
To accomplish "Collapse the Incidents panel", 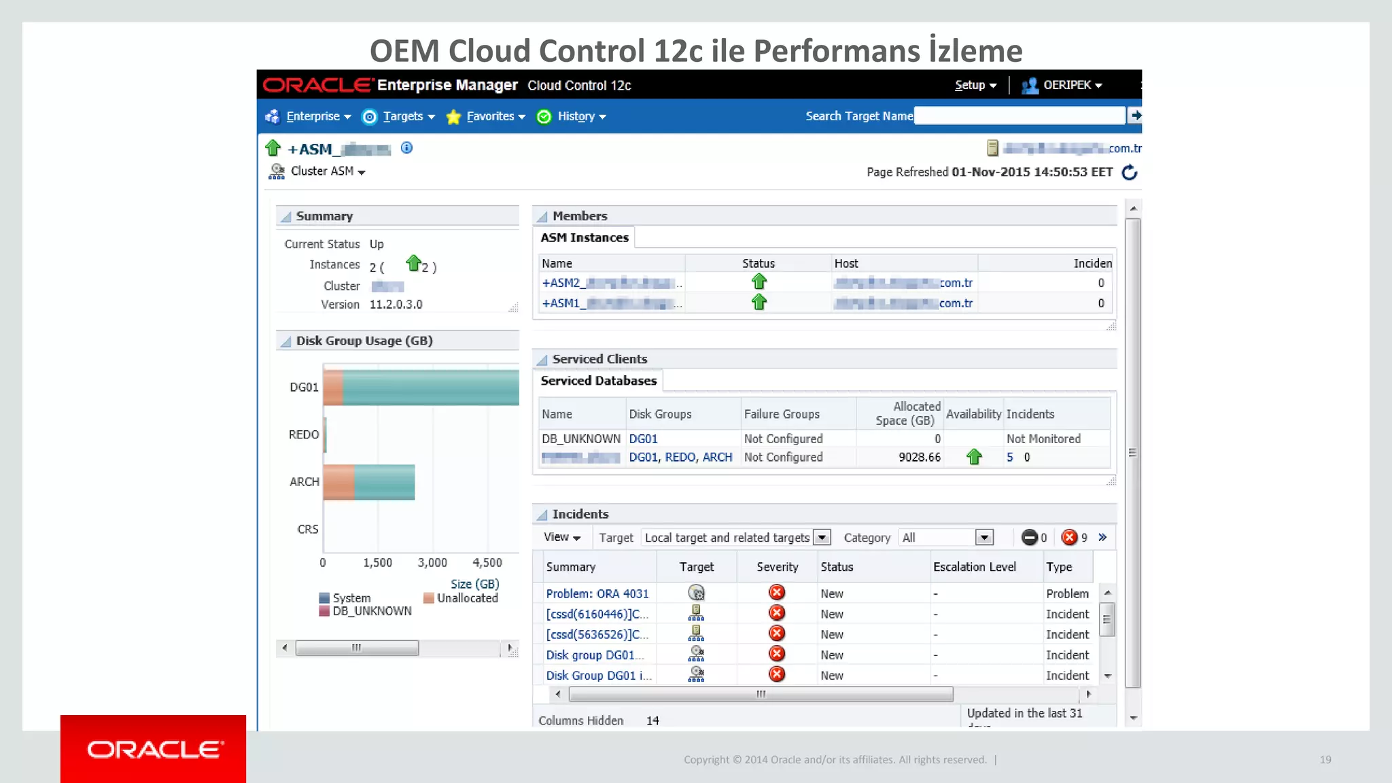I will [542, 515].
